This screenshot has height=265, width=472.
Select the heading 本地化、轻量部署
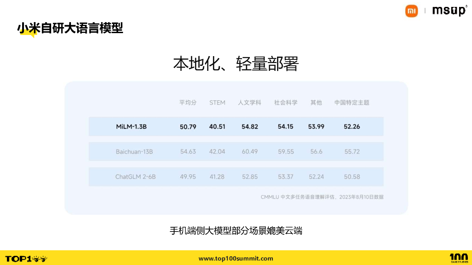coord(236,63)
